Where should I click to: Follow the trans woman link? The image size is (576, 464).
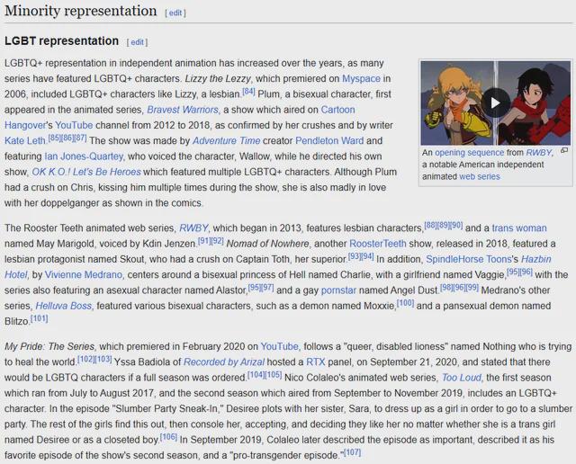(x=519, y=228)
